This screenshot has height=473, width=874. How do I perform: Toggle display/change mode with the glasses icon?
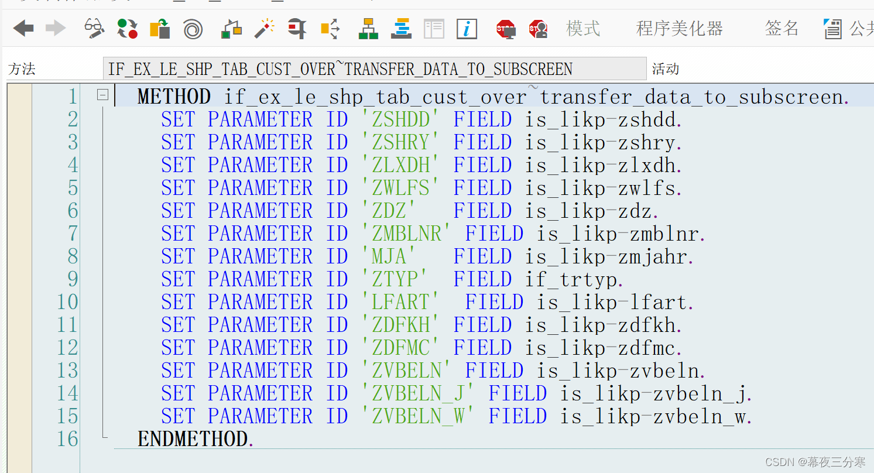[x=94, y=28]
